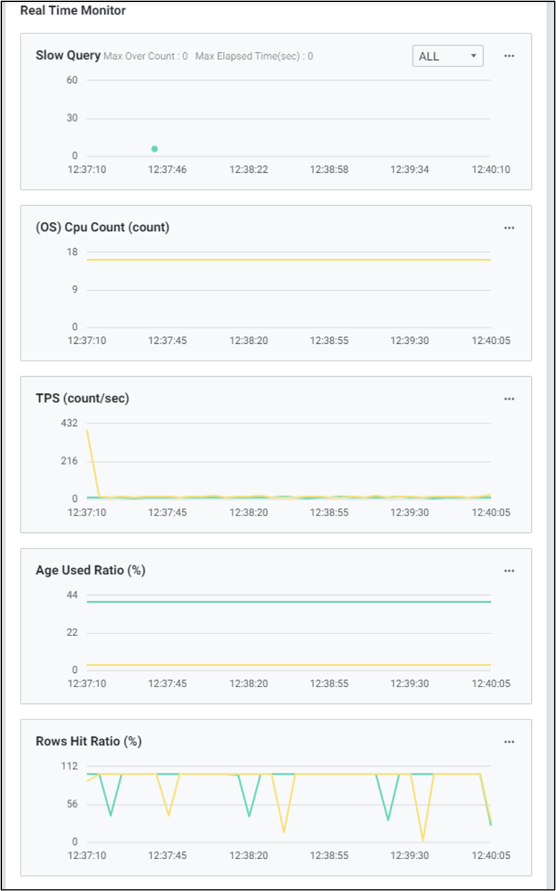Viewport: 556px width, 891px height.
Task: Click the Max Over Count label
Action: [x=146, y=56]
